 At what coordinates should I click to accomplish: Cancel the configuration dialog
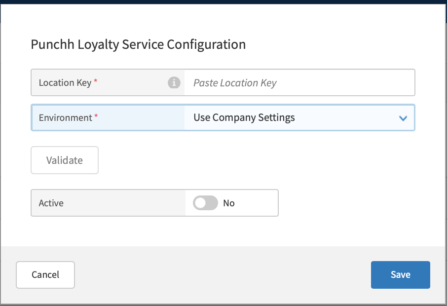point(45,274)
